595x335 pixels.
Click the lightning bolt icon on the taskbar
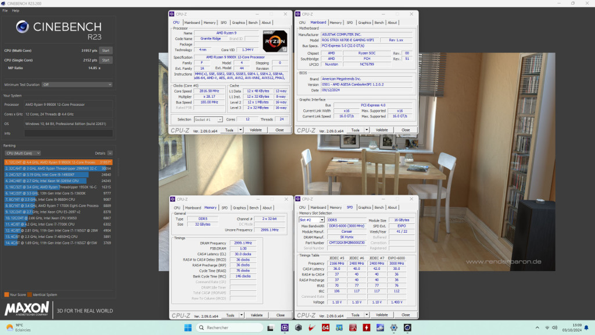coord(367,327)
